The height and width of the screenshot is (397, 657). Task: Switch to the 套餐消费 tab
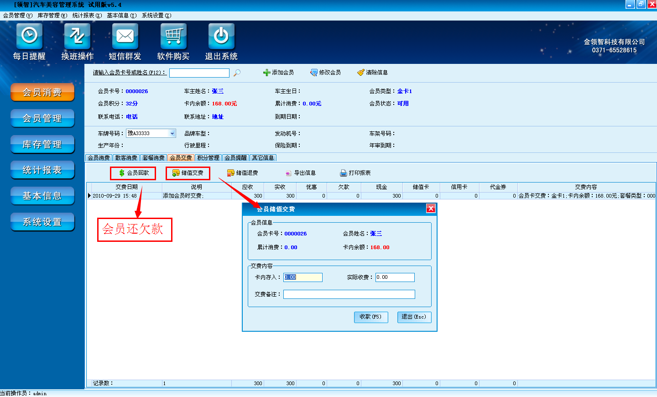click(153, 158)
